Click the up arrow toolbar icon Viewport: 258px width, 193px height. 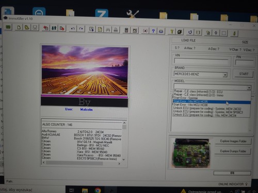pyautogui.click(x=216, y=33)
